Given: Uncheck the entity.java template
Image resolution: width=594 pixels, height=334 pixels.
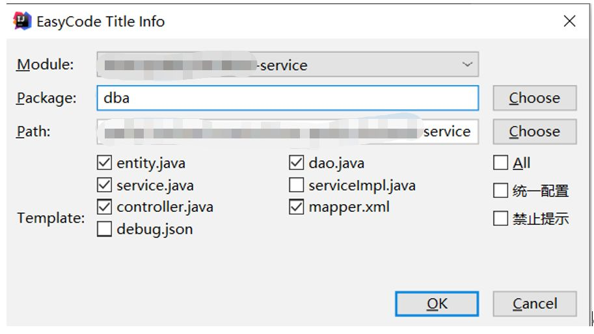Looking at the screenshot, I should 105,163.
